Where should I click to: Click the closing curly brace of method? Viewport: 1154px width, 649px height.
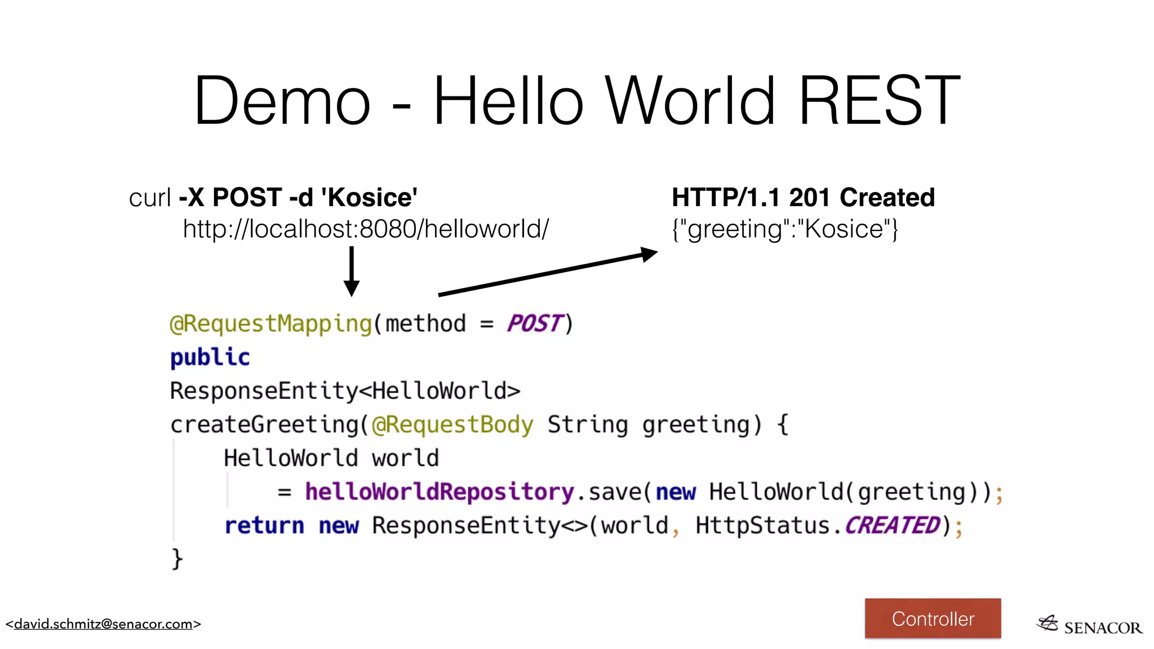[177, 559]
